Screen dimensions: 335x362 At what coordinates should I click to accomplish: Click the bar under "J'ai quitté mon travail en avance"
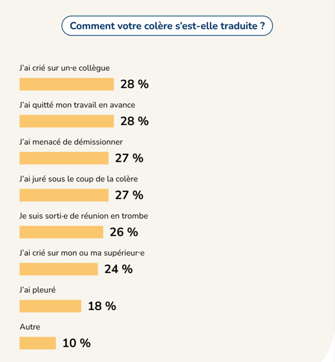click(66, 121)
